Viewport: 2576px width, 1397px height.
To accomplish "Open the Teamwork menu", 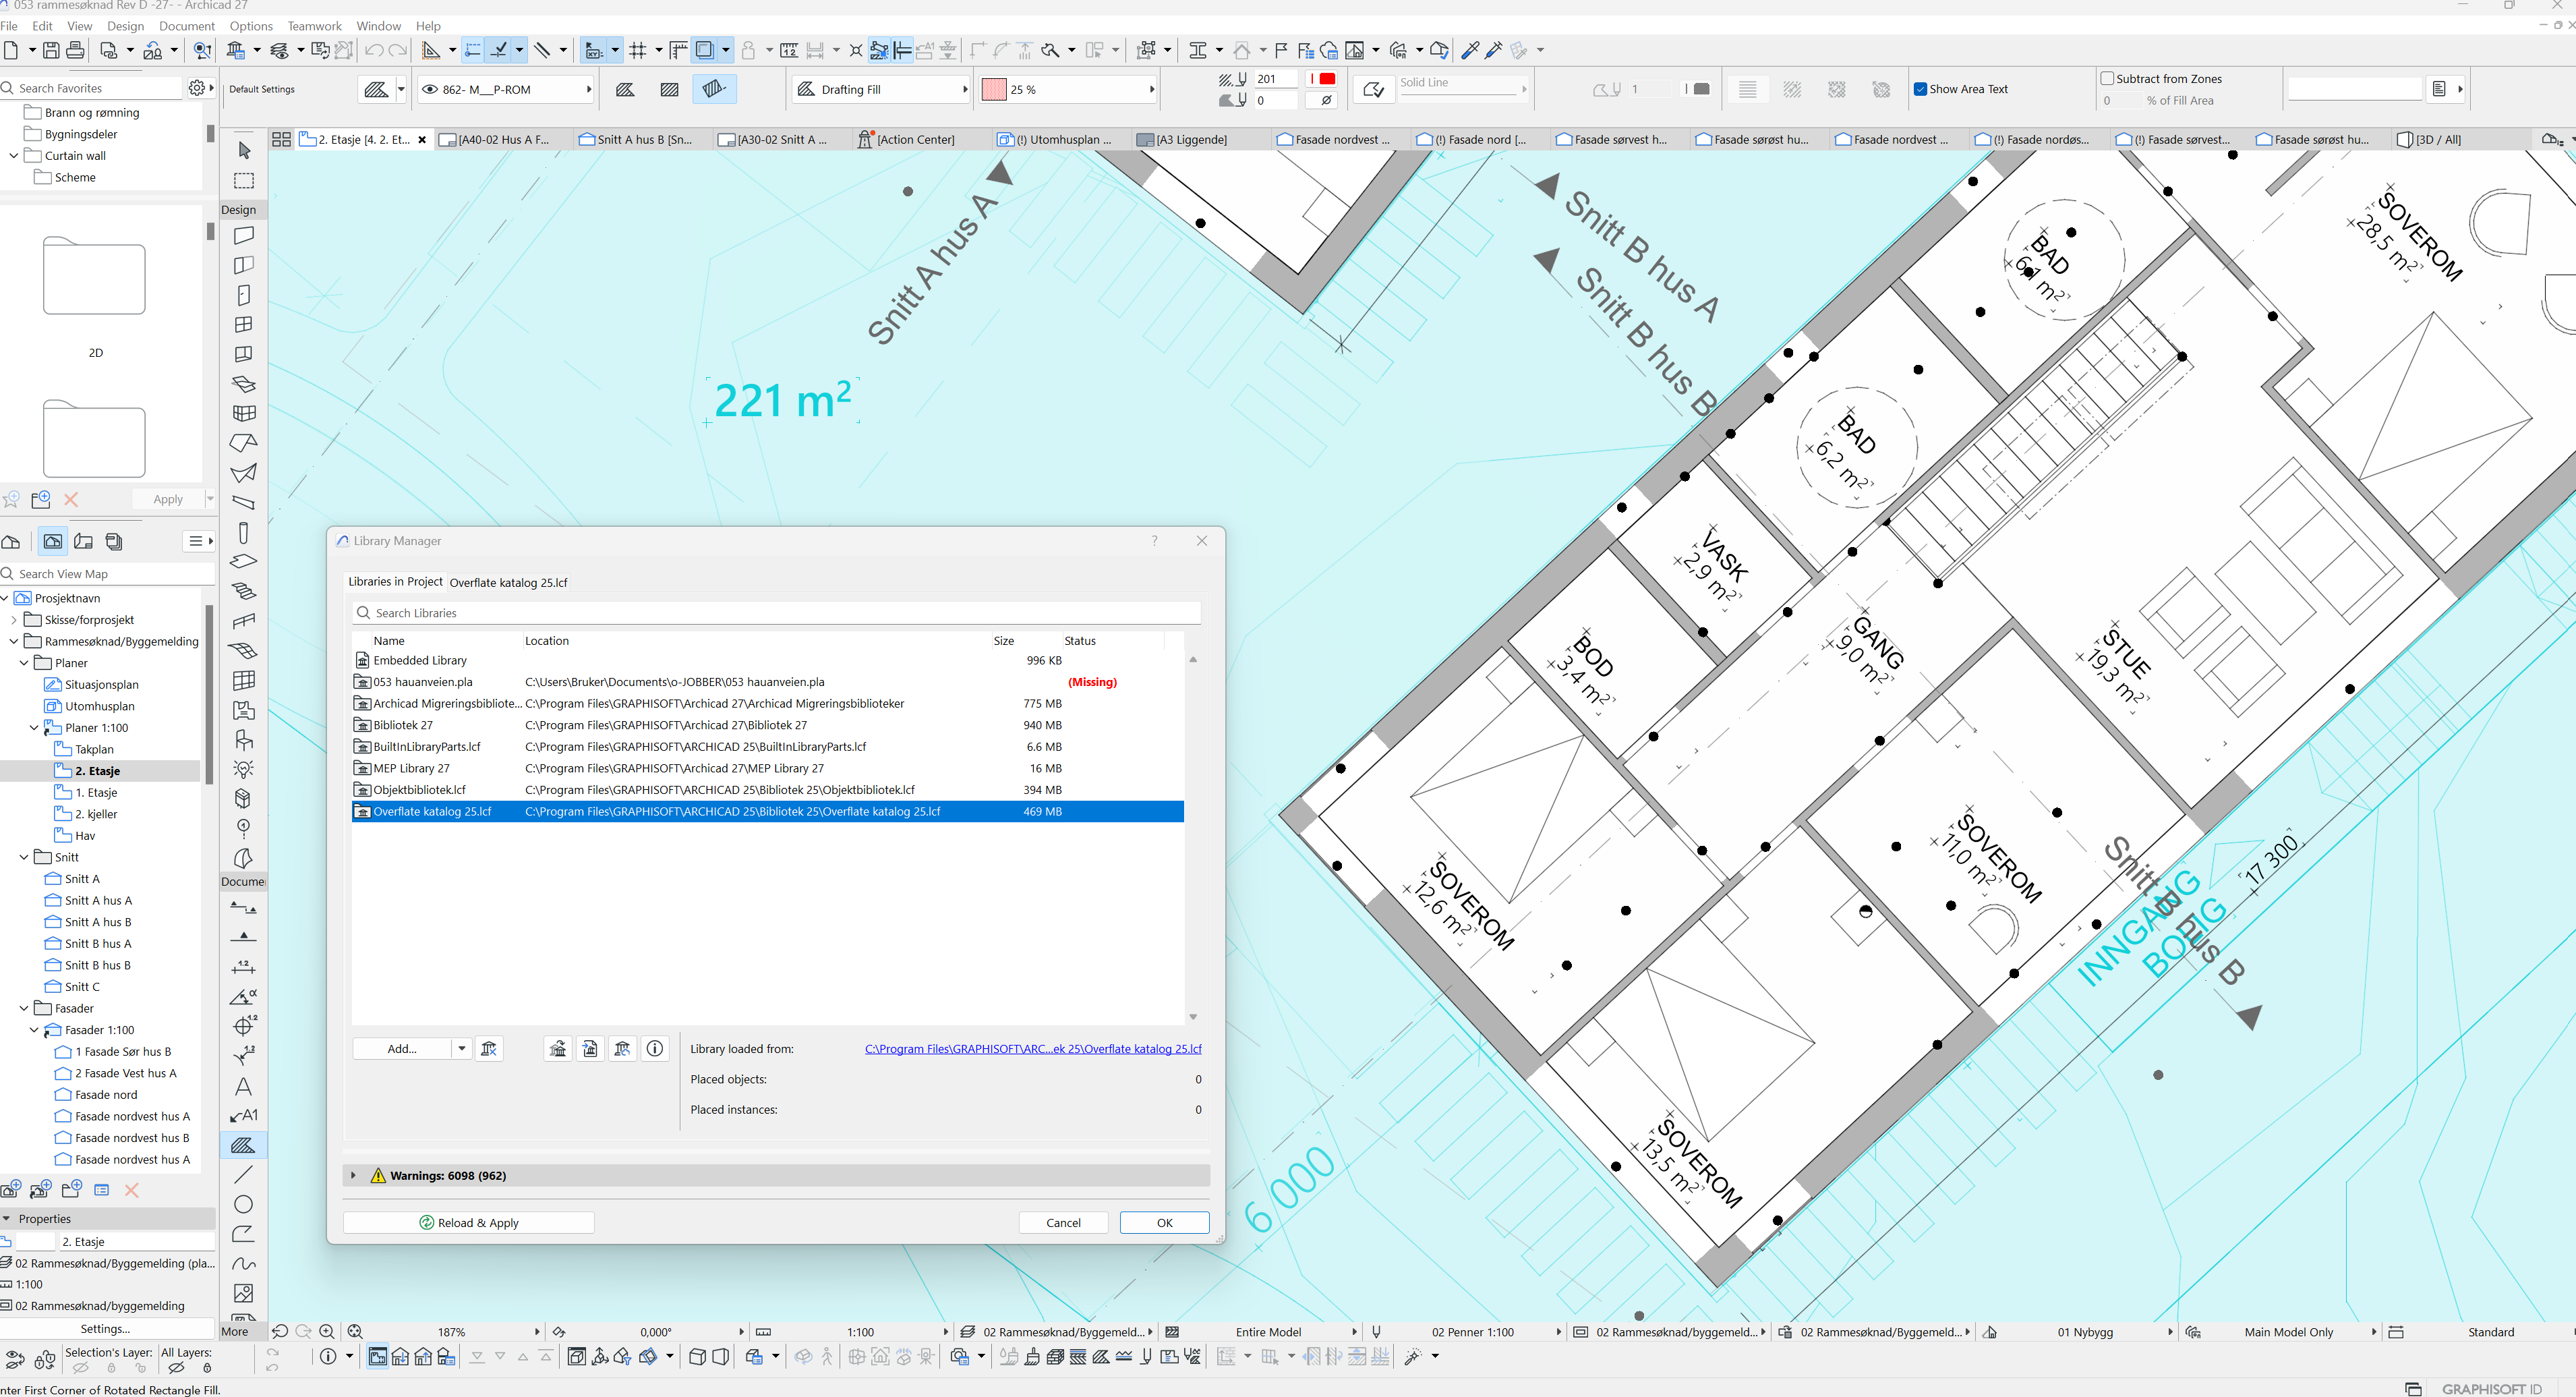I will coord(314,26).
